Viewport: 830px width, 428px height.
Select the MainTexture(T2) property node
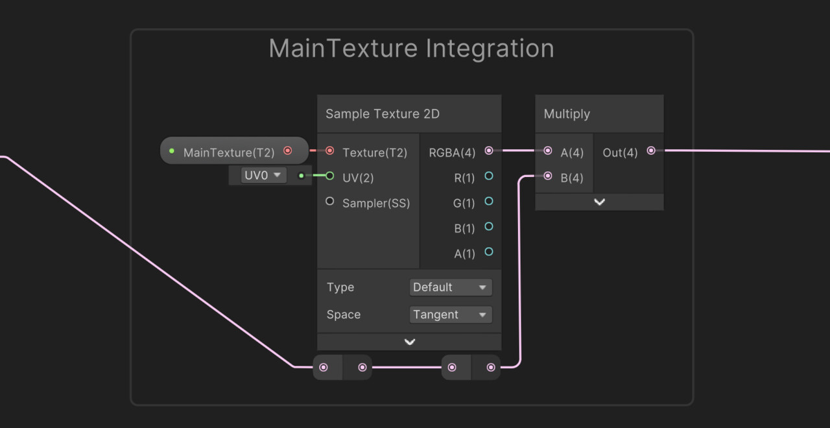[228, 150]
